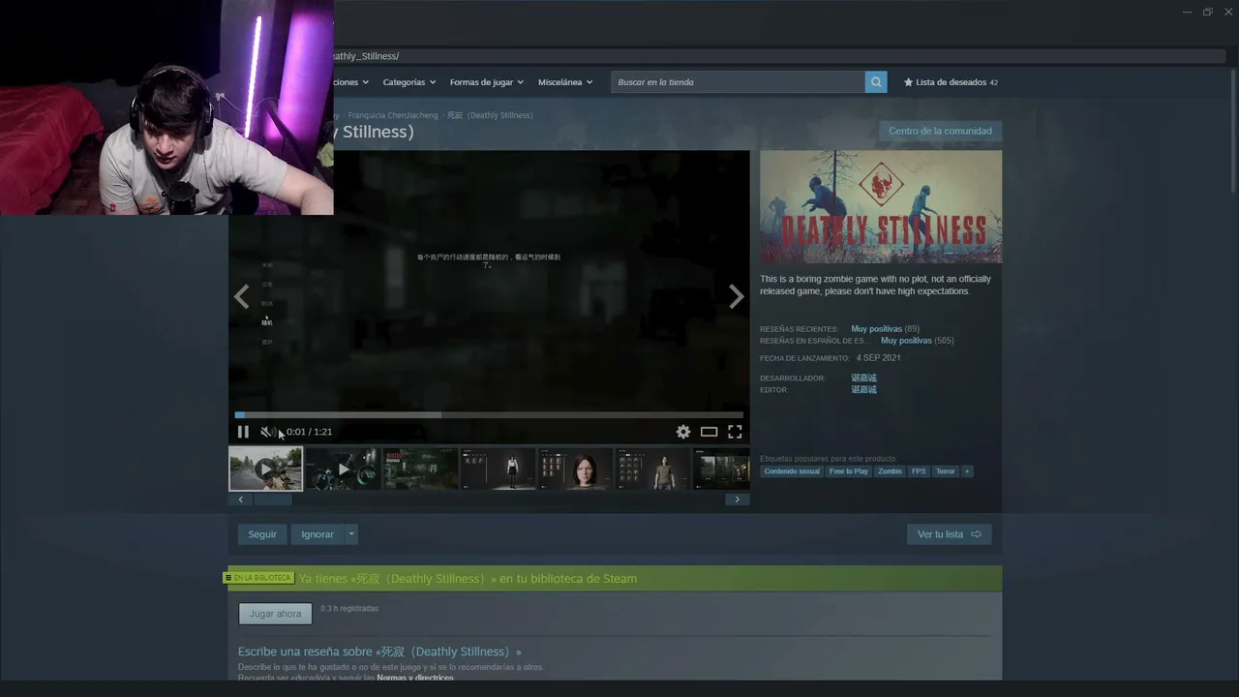Image resolution: width=1239 pixels, height=697 pixels.
Task: Click the store search magnifier button
Action: point(876,82)
